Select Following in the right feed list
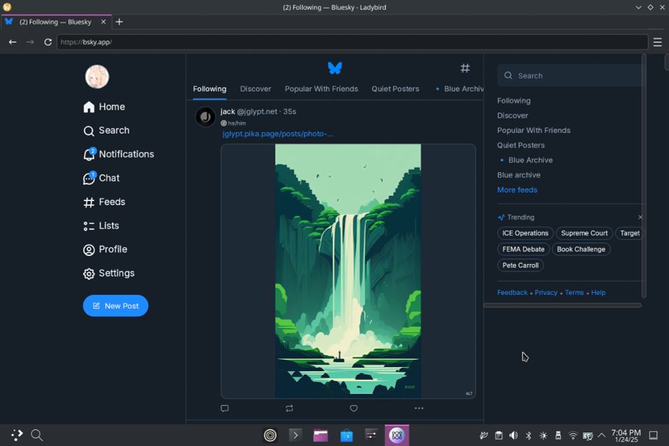This screenshot has height=446, width=669. pyautogui.click(x=514, y=100)
